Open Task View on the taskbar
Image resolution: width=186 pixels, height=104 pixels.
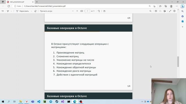pos(15,101)
